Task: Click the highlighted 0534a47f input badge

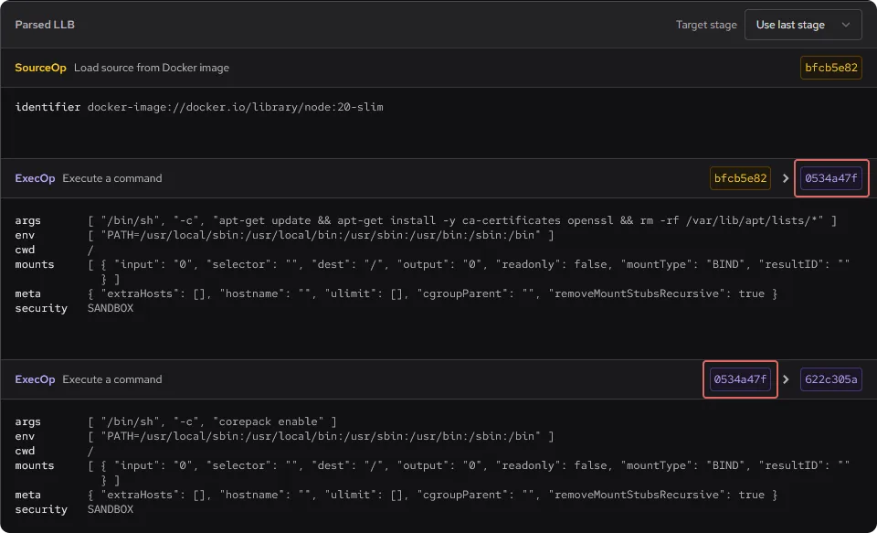Action: (x=740, y=379)
